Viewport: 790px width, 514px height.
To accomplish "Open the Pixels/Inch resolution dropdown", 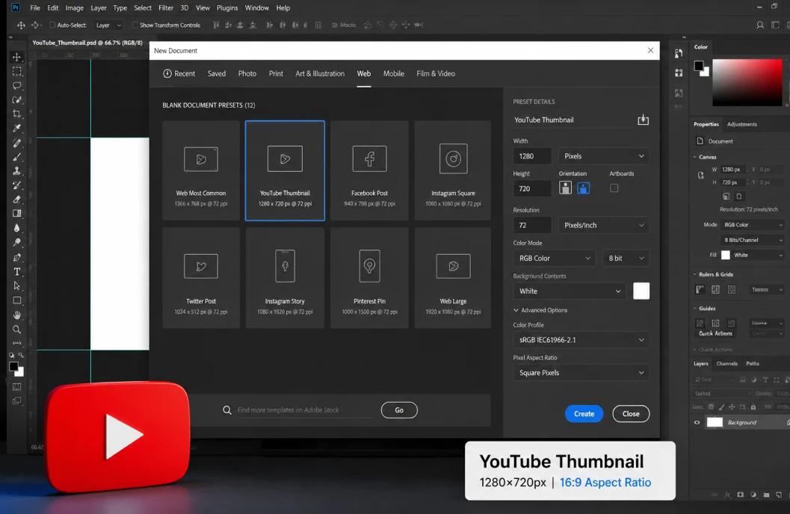I will click(x=604, y=225).
